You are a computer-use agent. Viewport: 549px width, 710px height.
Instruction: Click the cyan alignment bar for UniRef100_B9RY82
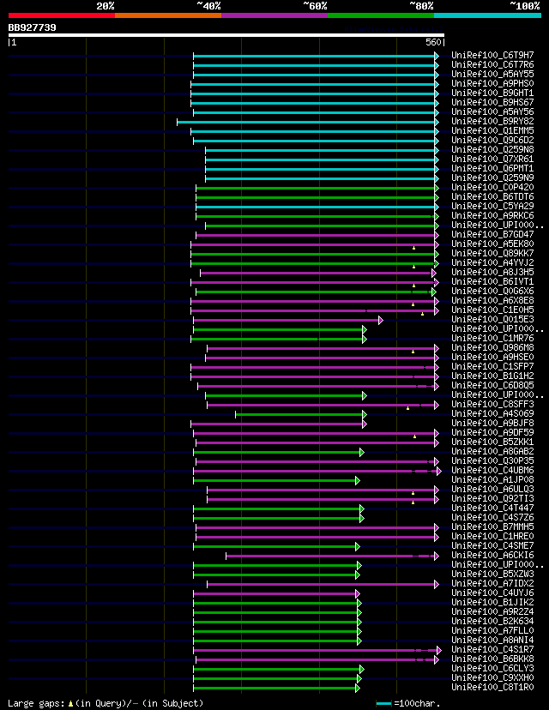click(308, 123)
